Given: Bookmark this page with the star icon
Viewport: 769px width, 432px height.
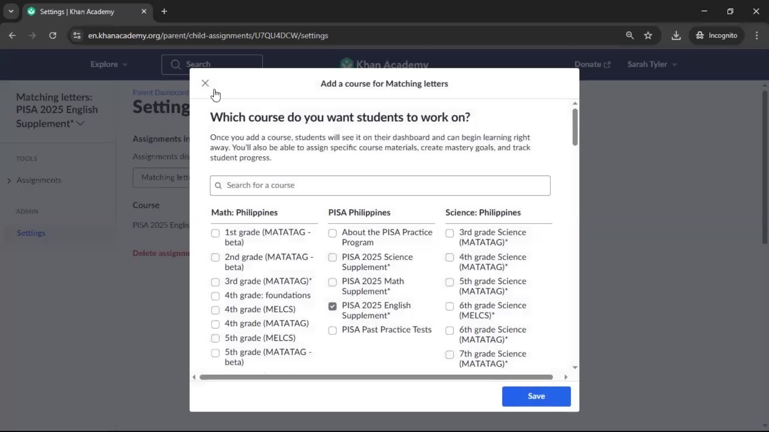Looking at the screenshot, I should click(648, 35).
